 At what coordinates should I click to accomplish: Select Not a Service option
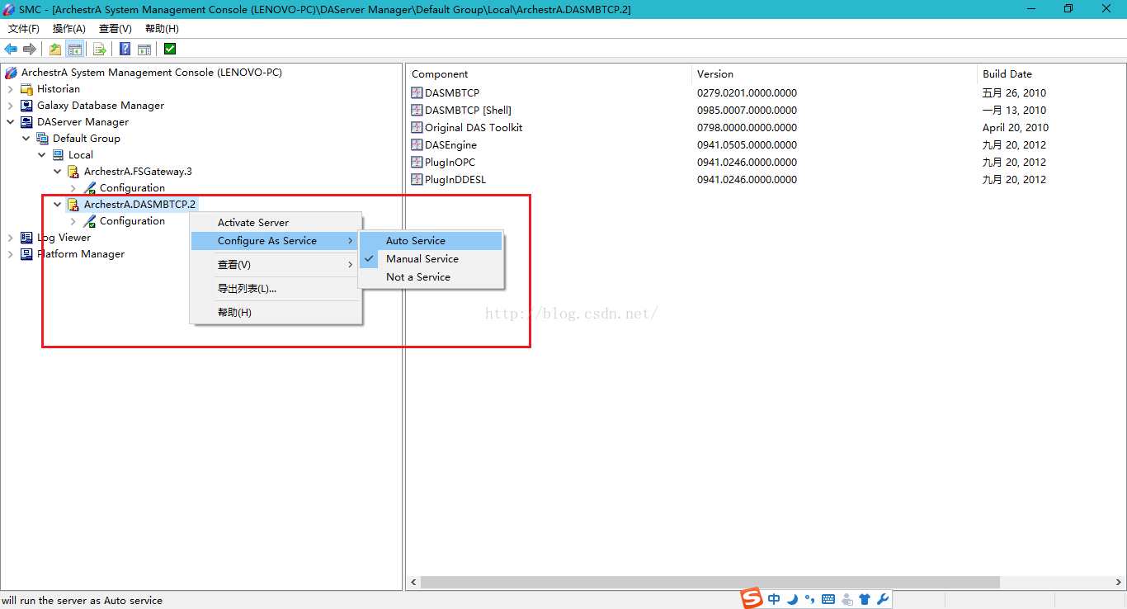[431, 277]
